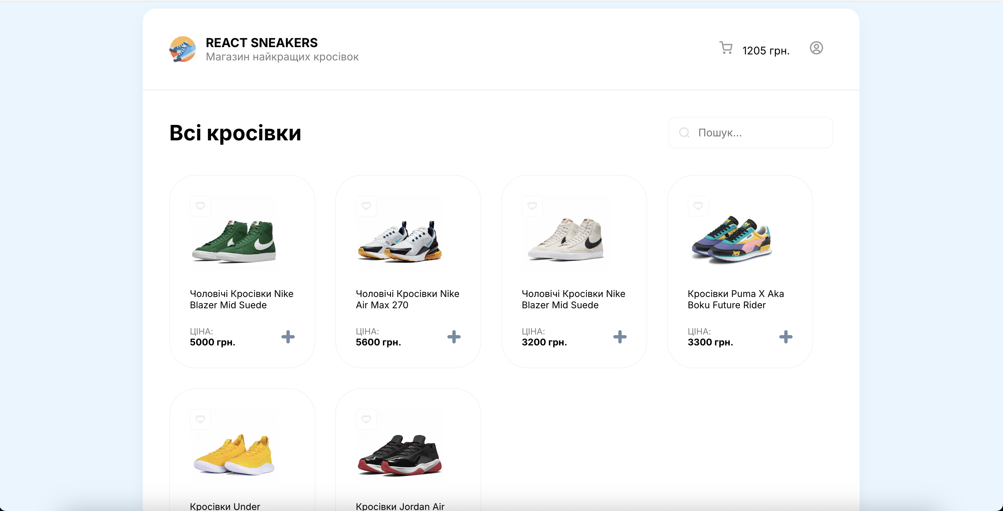Click the 5000 грн. price
The width and height of the screenshot is (1003, 511).
tap(212, 342)
